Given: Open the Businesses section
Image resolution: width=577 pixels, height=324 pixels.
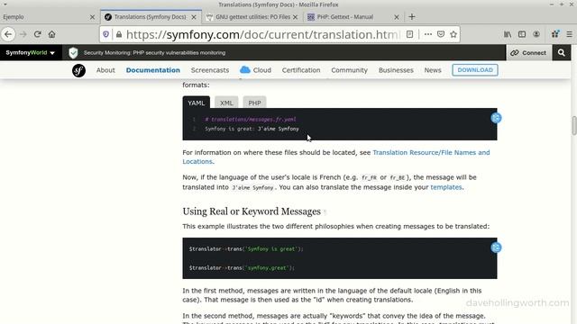Looking at the screenshot, I should pyautogui.click(x=396, y=70).
